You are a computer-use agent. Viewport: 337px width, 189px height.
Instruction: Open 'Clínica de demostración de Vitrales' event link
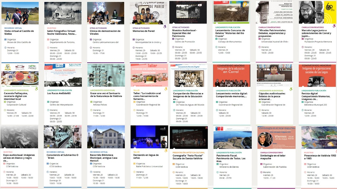coord(105,32)
